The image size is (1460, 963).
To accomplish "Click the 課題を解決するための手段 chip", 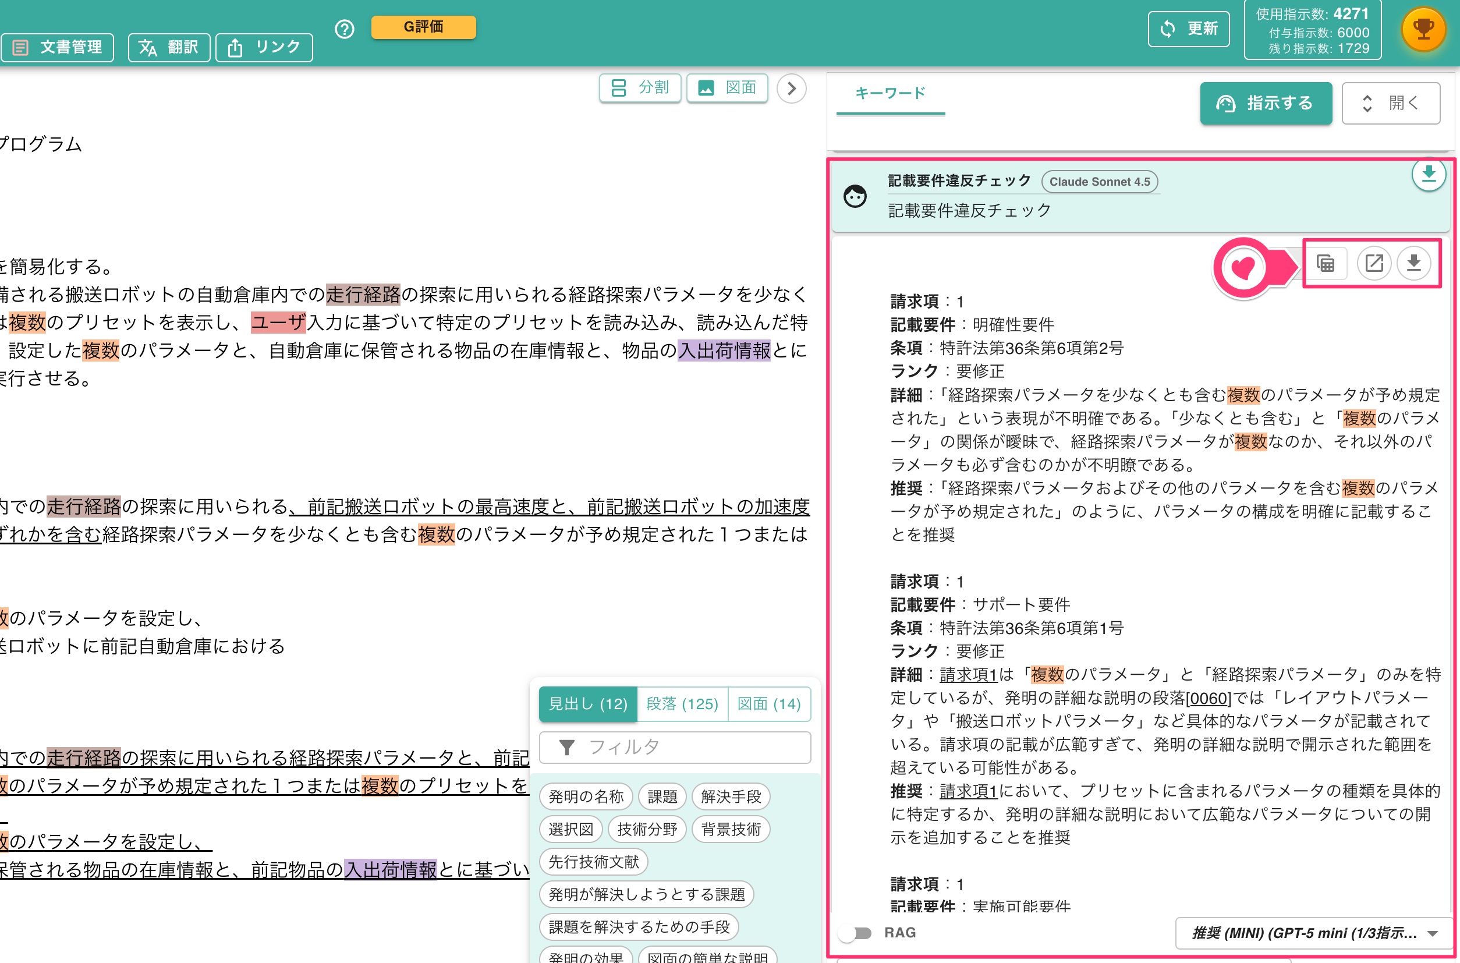I will coord(639,927).
